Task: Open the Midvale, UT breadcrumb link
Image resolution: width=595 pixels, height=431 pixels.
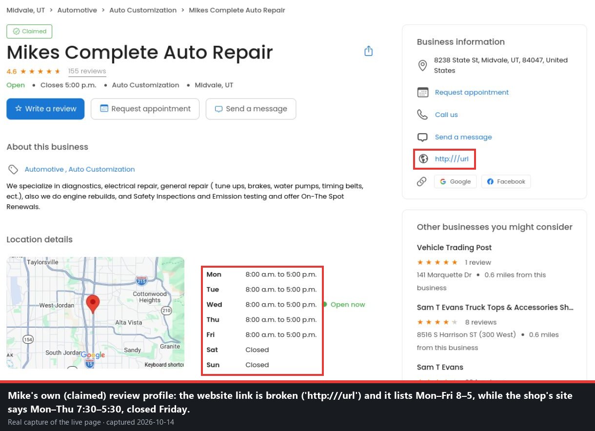Action: pos(26,10)
